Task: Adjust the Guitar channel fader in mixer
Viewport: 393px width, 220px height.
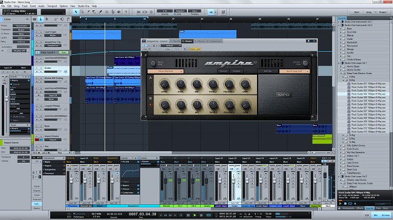Action: coord(234,180)
